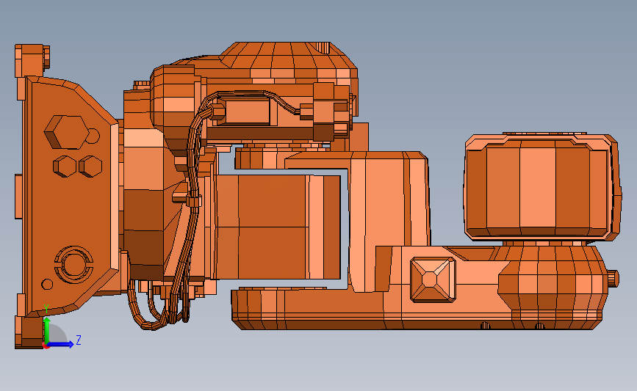Select the slotted circular port on the mounting plate
The width and height of the screenshot is (637, 391).
tap(73, 264)
